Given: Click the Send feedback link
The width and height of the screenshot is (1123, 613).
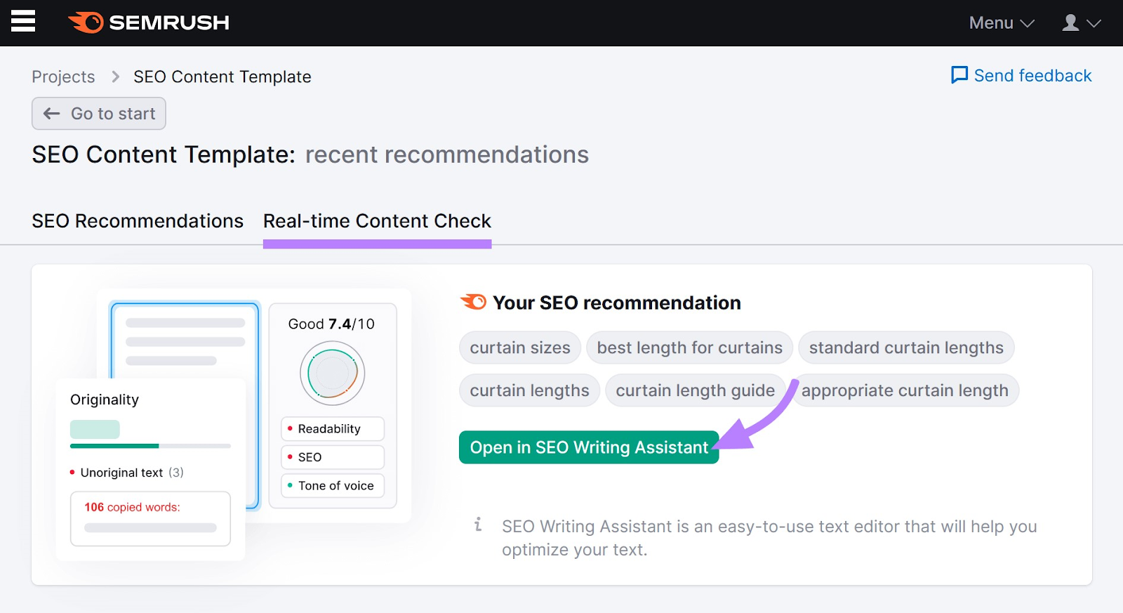Looking at the screenshot, I should pyautogui.click(x=1021, y=75).
